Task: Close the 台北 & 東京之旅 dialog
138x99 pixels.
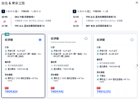Action: click(x=137, y=3)
